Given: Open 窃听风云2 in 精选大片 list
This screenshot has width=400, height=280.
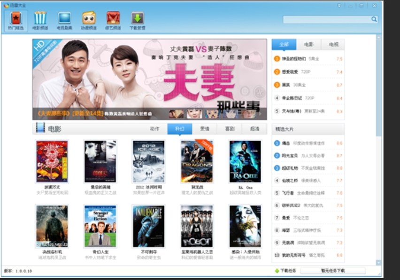Looking at the screenshot, I should tap(308, 205).
